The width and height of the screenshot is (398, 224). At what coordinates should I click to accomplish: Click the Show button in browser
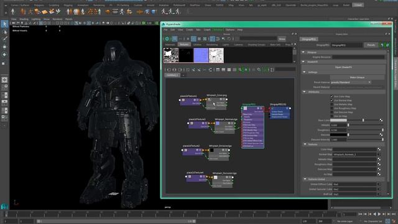click(282, 39)
